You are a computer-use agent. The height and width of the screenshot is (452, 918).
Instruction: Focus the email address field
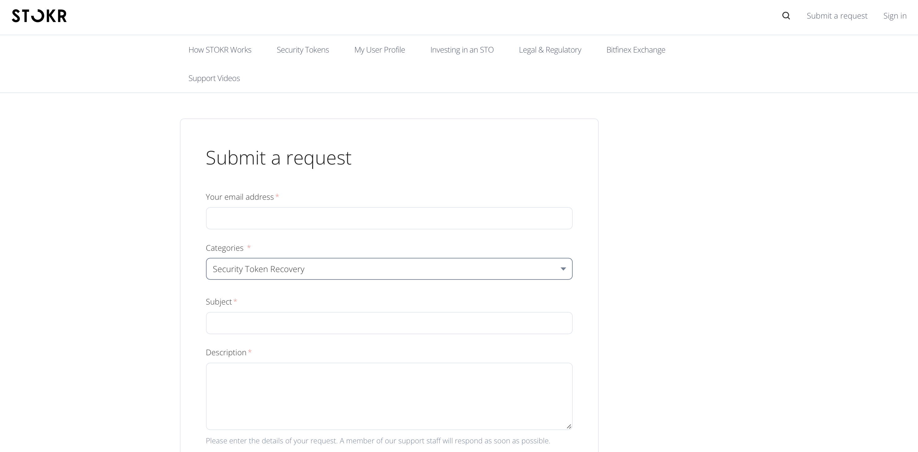tap(389, 218)
